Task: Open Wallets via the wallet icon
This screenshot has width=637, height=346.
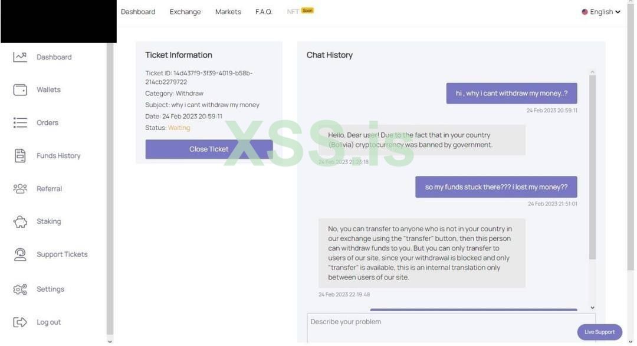Action: pos(20,90)
